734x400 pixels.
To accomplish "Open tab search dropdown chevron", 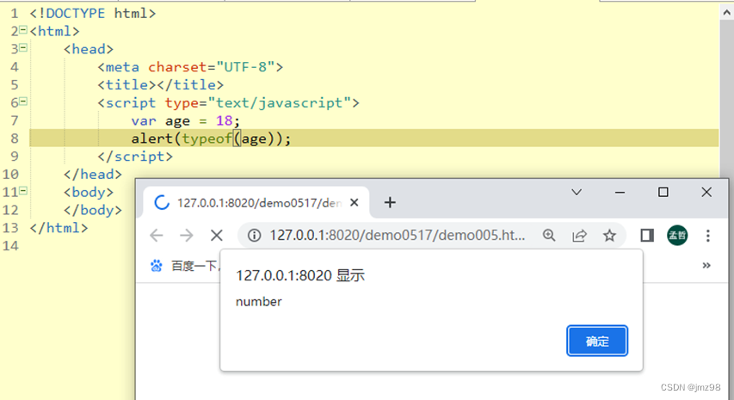I will [x=577, y=193].
